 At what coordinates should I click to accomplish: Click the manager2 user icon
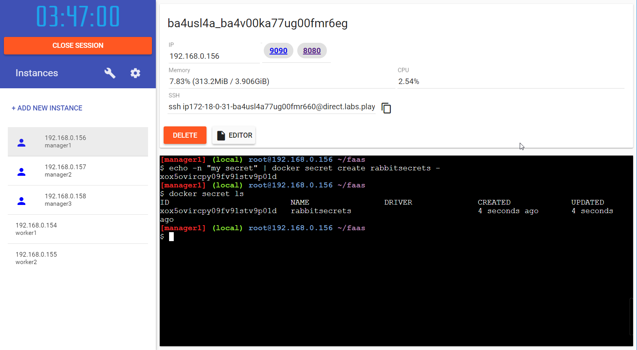pos(21,171)
